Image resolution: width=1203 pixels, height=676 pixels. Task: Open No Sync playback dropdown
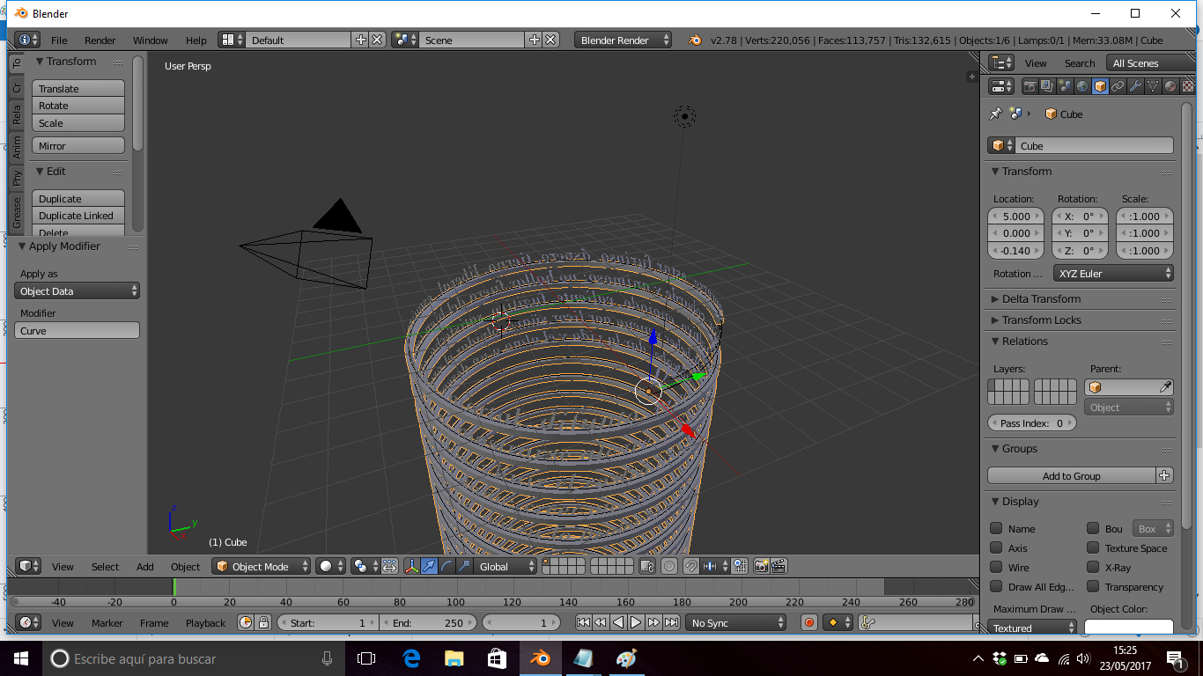735,622
